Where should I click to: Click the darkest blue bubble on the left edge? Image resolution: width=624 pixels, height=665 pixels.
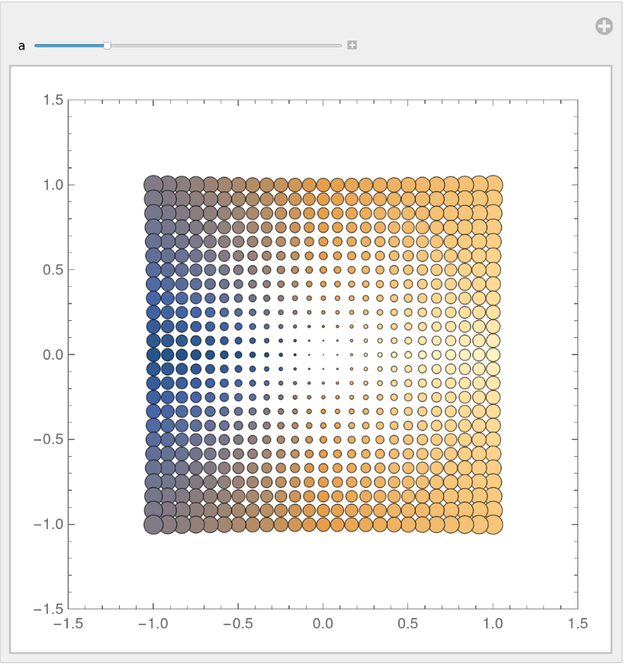153,355
